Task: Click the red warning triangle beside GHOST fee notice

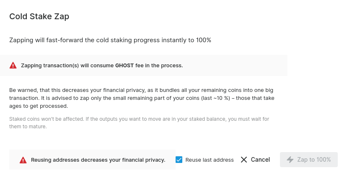Action: (x=13, y=65)
